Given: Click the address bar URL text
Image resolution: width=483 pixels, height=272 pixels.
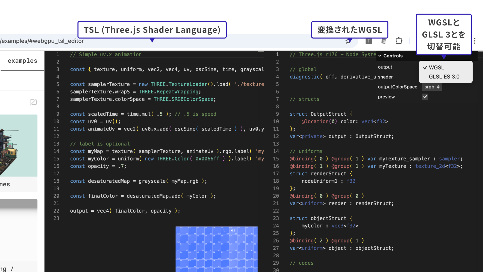Looking at the screenshot, I should click(42, 41).
